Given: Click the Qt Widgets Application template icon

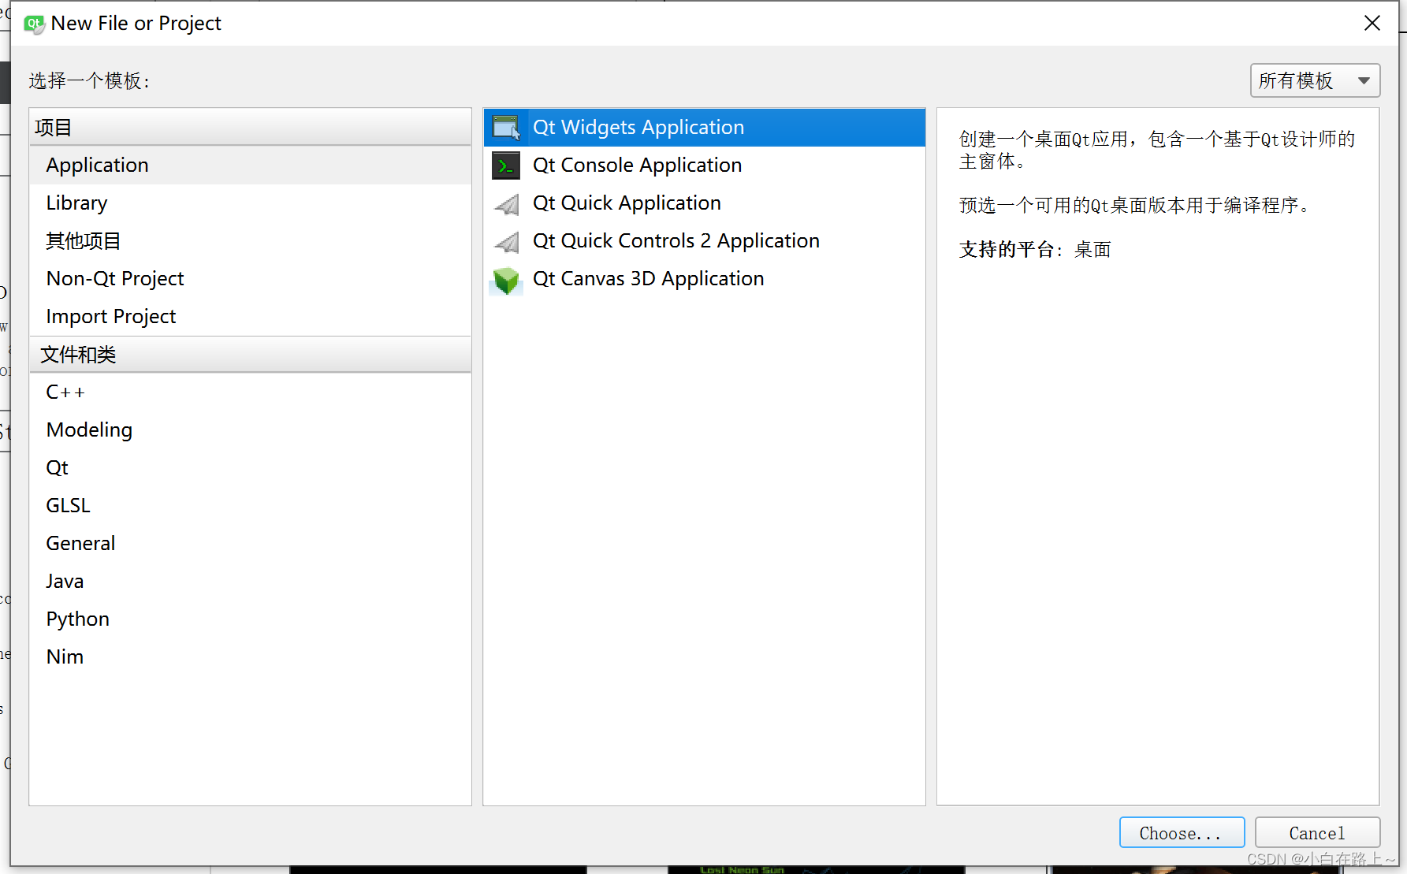Looking at the screenshot, I should click(505, 127).
